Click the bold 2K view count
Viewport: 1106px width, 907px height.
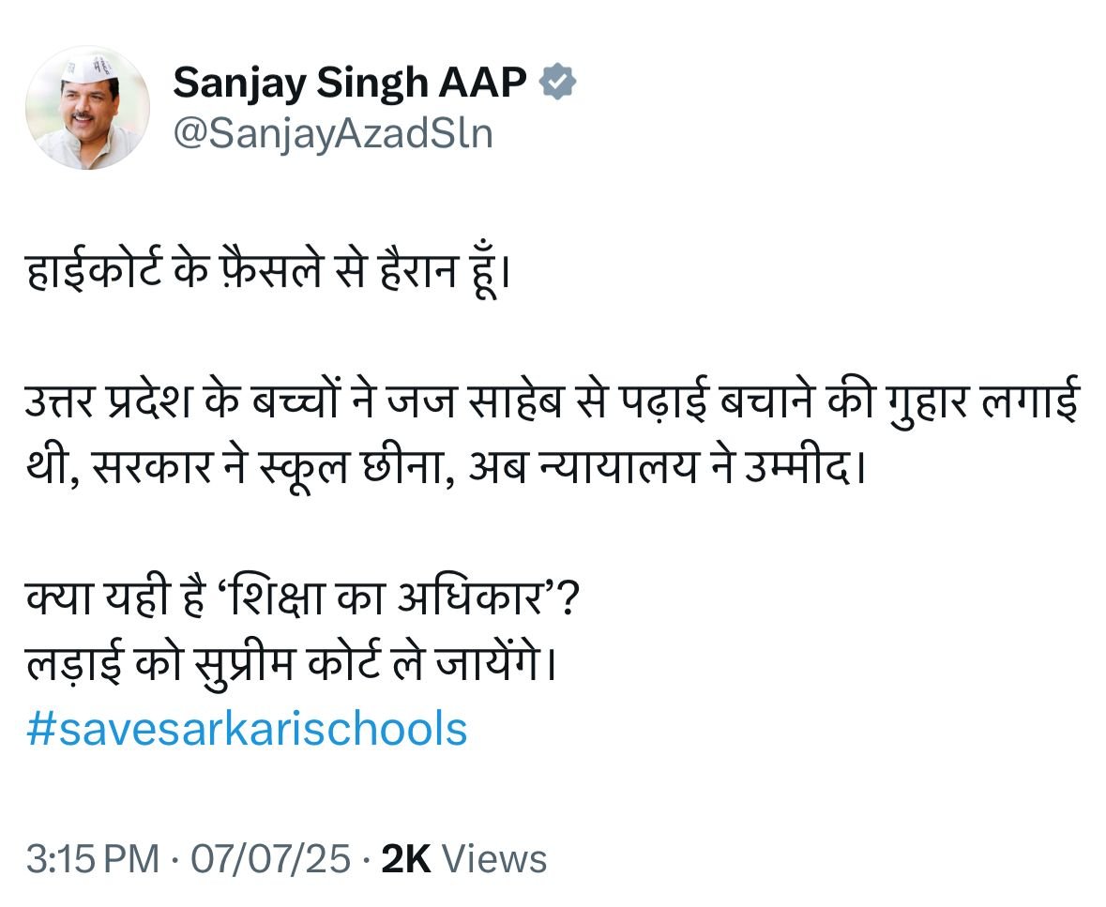point(405,859)
